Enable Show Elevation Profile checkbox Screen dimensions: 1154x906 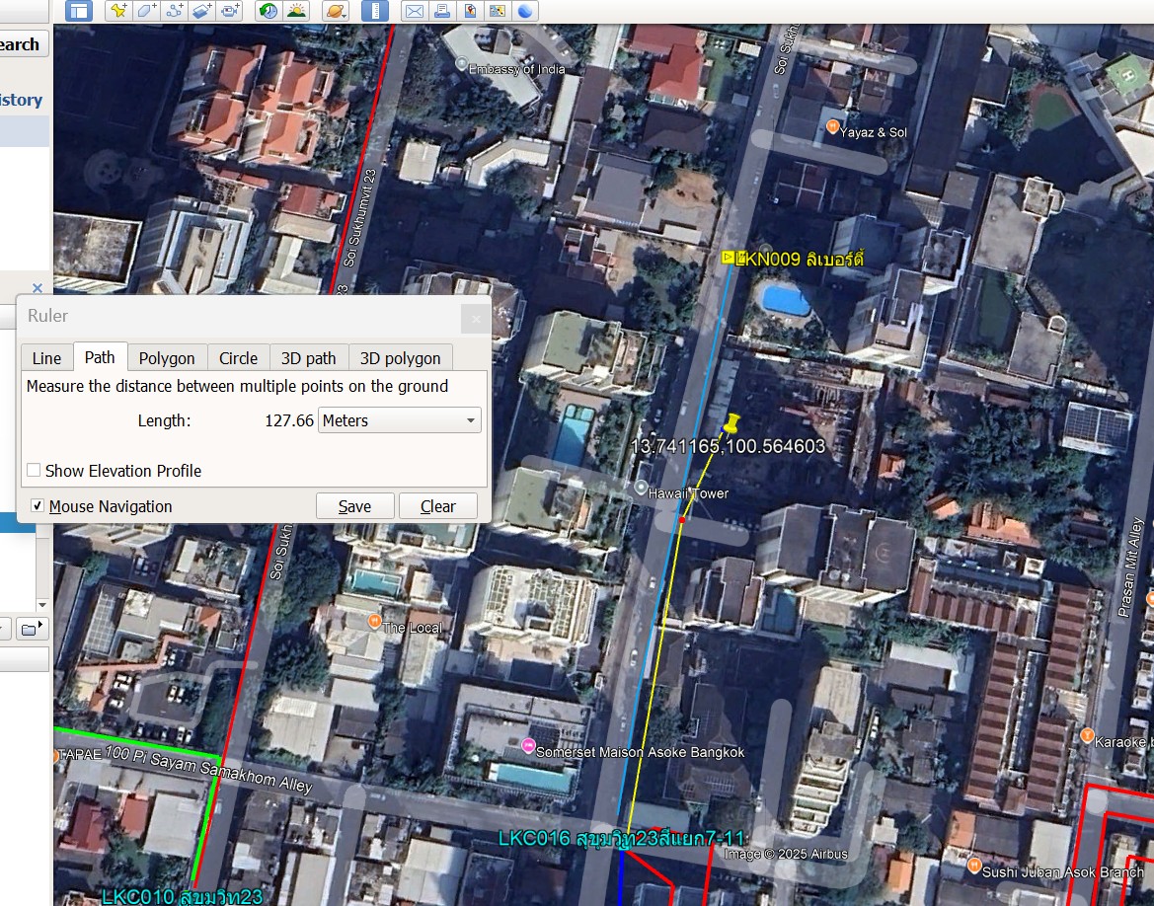(x=35, y=471)
